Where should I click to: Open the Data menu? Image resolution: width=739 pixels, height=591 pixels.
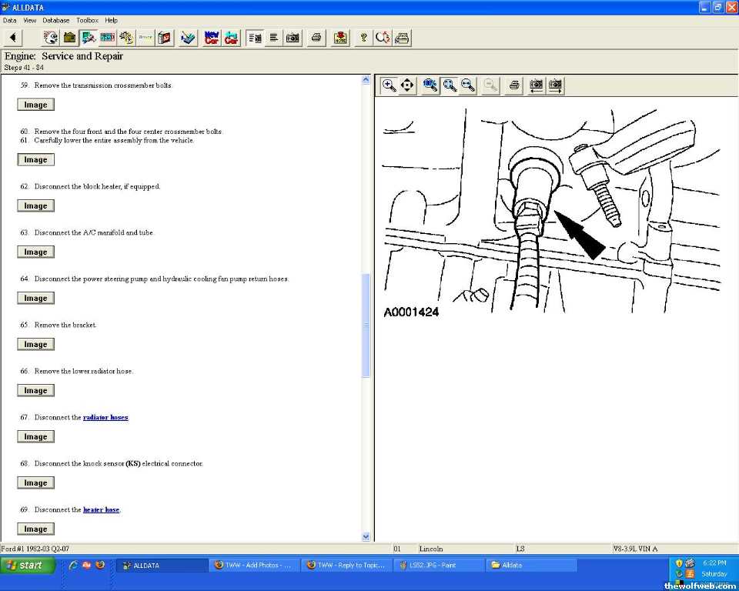coord(10,20)
